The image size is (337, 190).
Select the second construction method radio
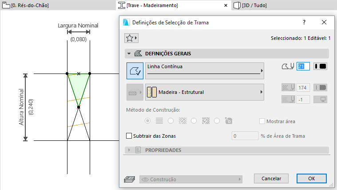coord(170,121)
